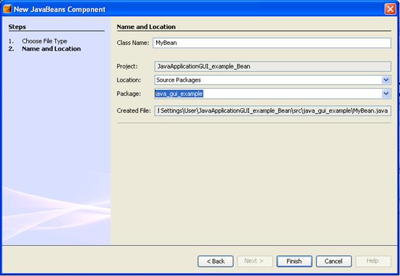Click the Class Name label
This screenshot has width=400, height=276.
click(133, 43)
